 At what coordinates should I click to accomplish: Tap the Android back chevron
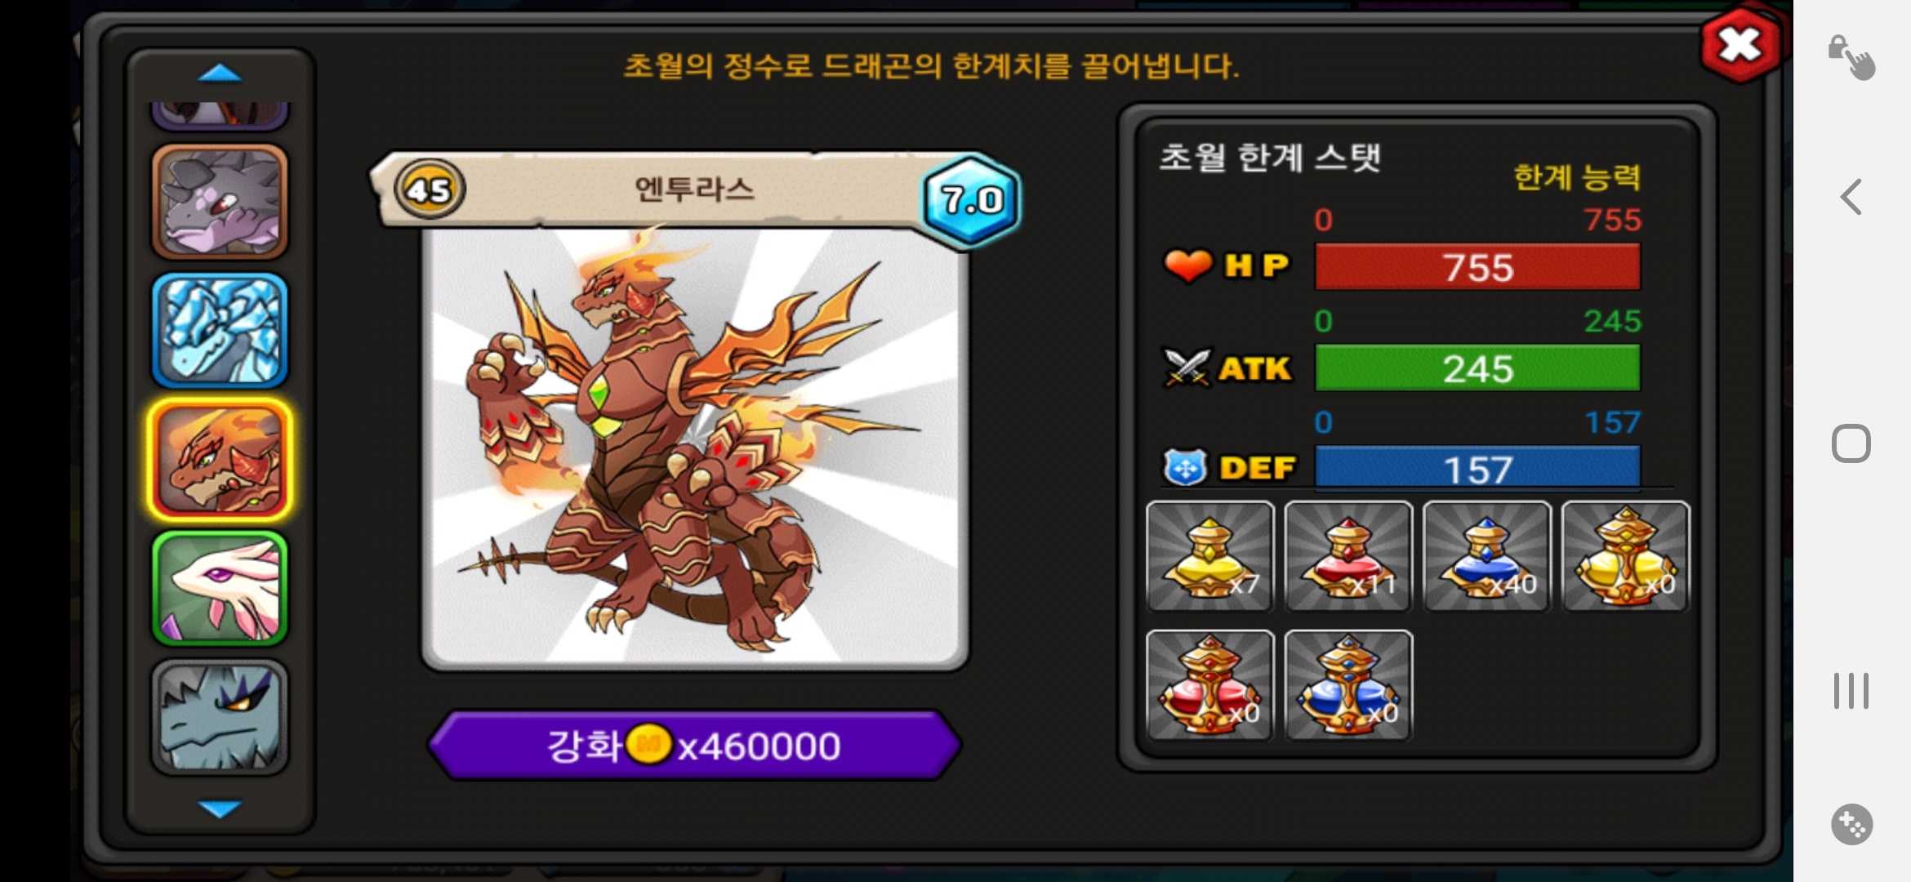click(1851, 197)
